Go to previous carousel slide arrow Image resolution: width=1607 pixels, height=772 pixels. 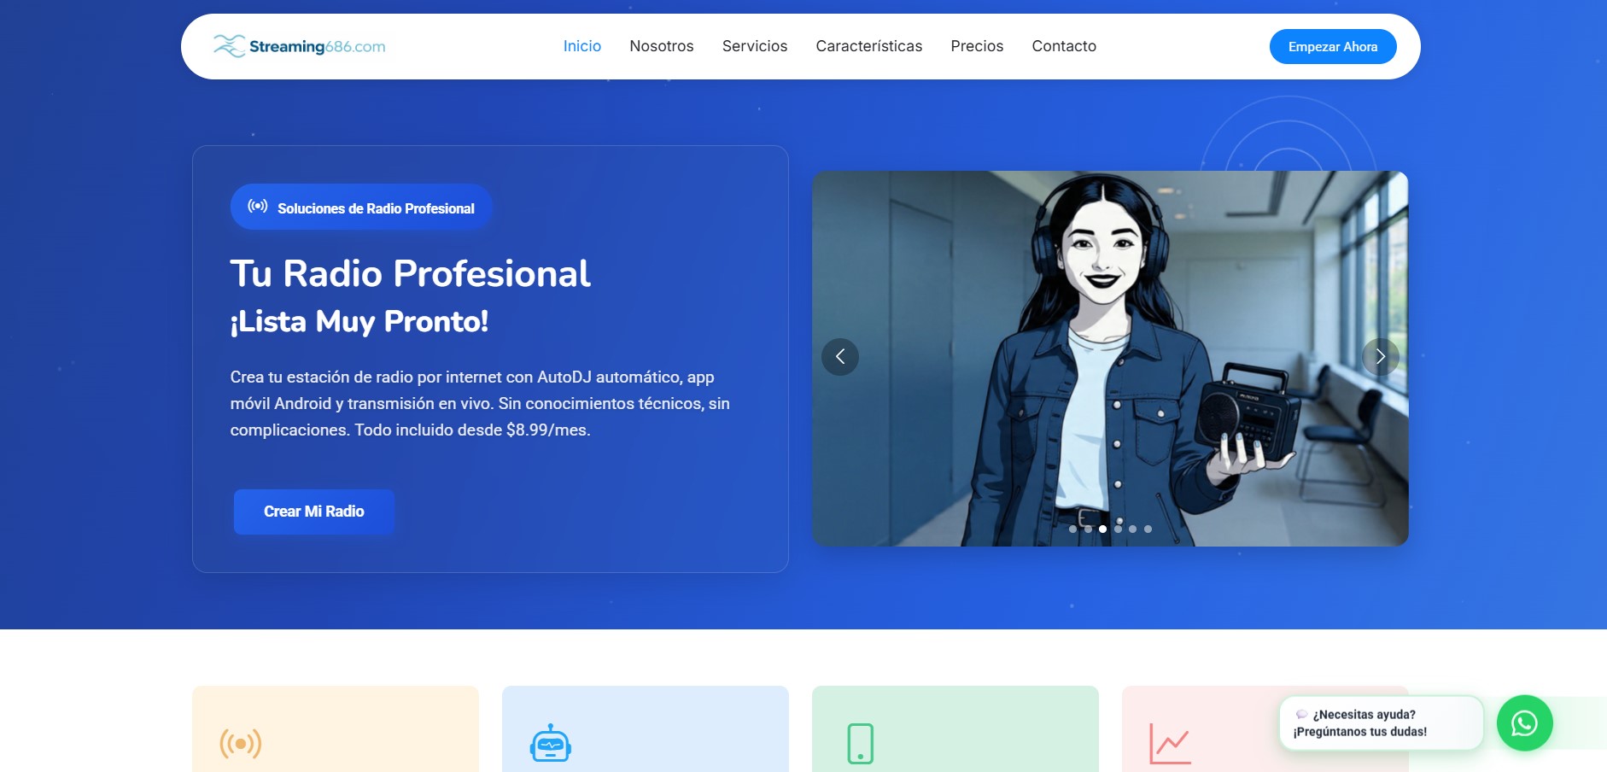pyautogui.click(x=840, y=357)
